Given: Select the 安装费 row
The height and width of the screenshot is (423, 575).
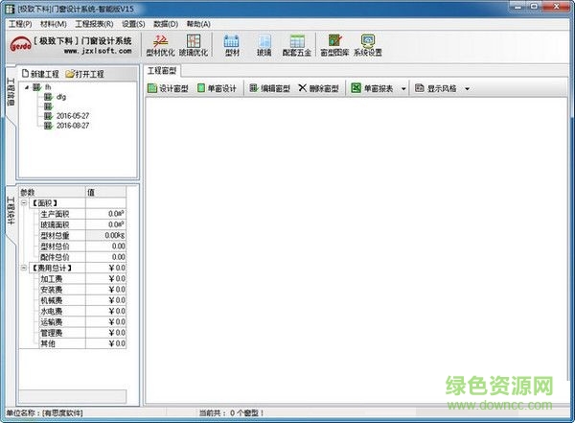Looking at the screenshot, I should coord(82,290).
